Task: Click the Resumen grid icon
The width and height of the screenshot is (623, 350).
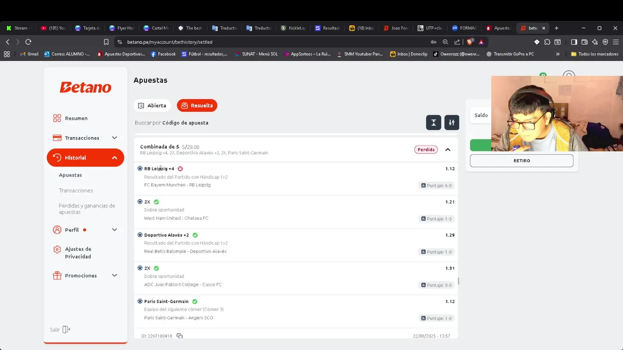Action: (x=57, y=118)
